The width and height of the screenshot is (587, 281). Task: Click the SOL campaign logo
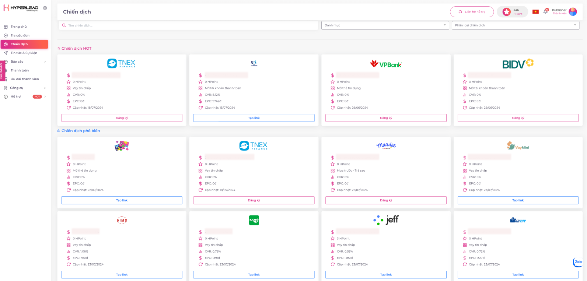[254, 64]
